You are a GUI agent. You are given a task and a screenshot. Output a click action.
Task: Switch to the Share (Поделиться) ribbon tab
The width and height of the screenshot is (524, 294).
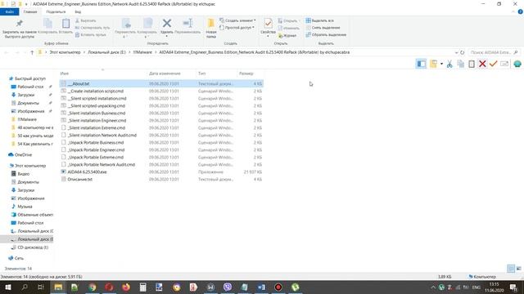56,11
